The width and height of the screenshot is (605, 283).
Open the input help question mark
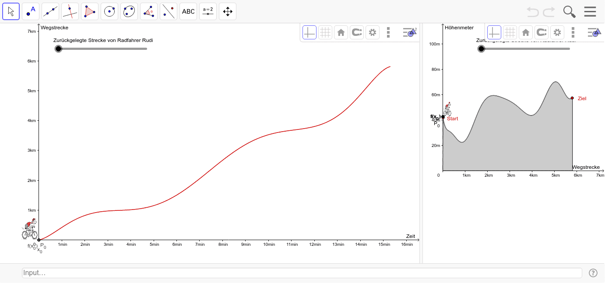click(593, 273)
